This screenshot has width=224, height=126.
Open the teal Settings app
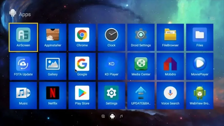(111, 96)
